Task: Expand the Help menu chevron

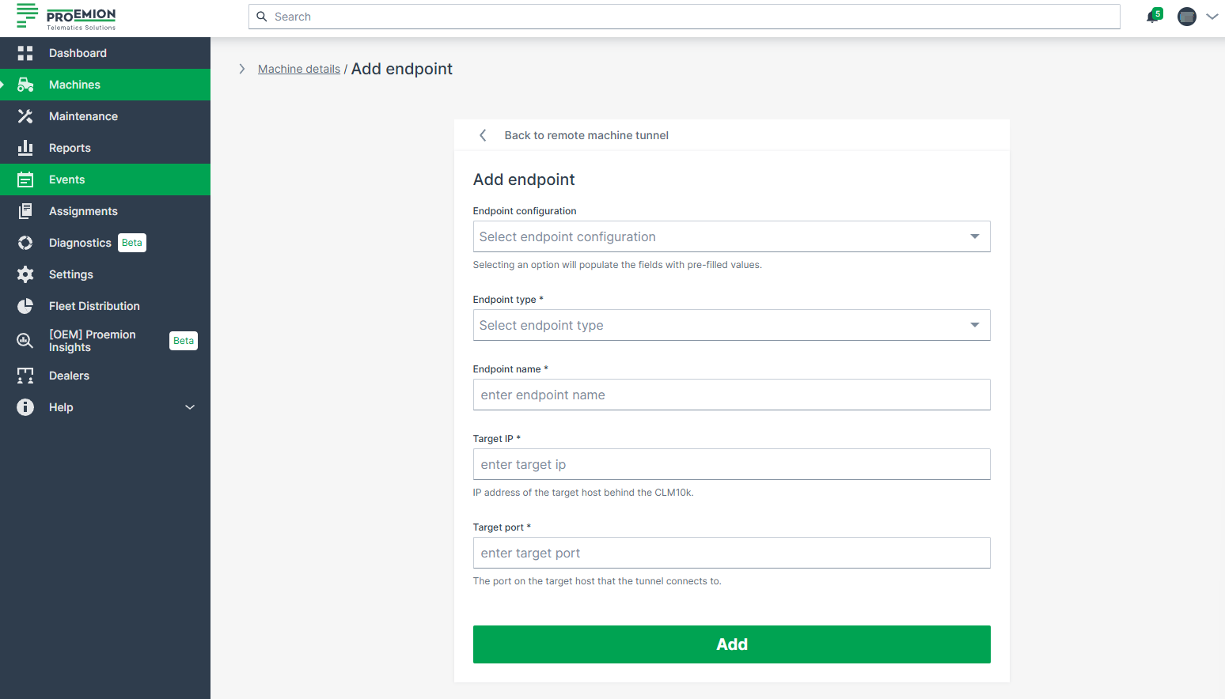Action: coord(190,407)
